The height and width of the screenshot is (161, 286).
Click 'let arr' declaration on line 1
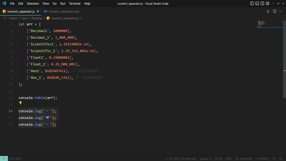[x=25, y=24]
